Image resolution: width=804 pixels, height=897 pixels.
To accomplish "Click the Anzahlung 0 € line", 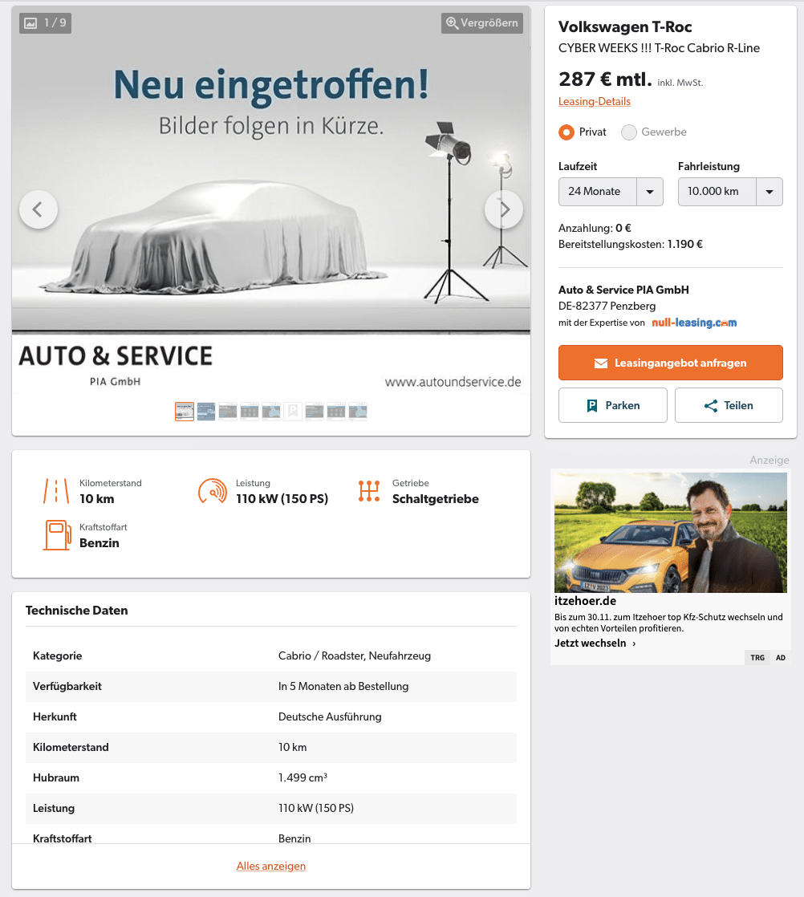I will [595, 228].
